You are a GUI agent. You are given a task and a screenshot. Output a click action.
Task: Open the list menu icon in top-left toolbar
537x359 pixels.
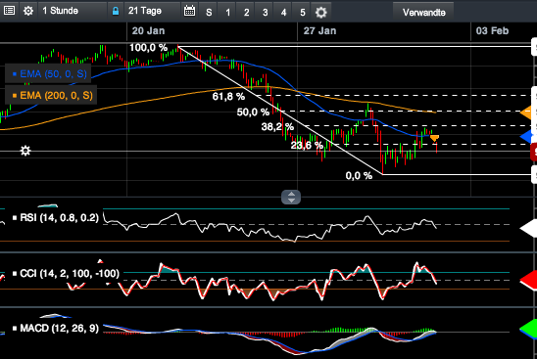tap(9, 11)
